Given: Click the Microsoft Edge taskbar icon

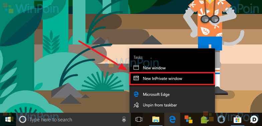Looking at the screenshot, I should pyautogui.click(x=172, y=119).
